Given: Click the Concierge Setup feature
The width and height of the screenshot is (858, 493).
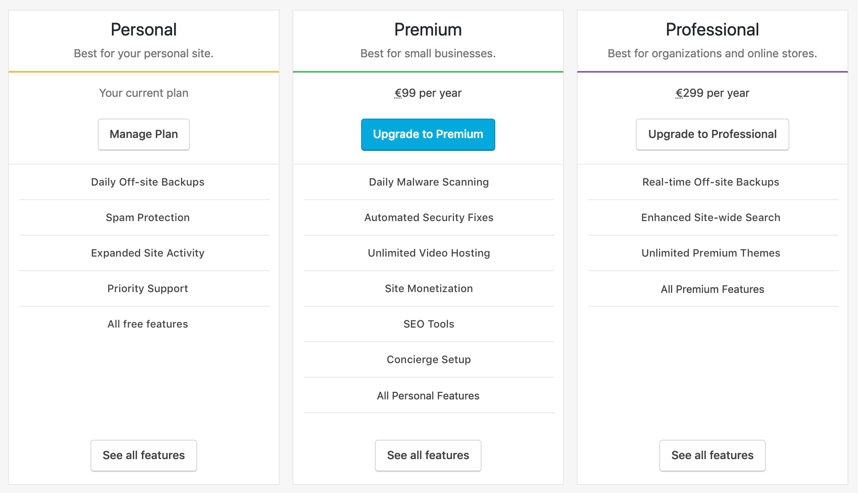Looking at the screenshot, I should click(429, 359).
